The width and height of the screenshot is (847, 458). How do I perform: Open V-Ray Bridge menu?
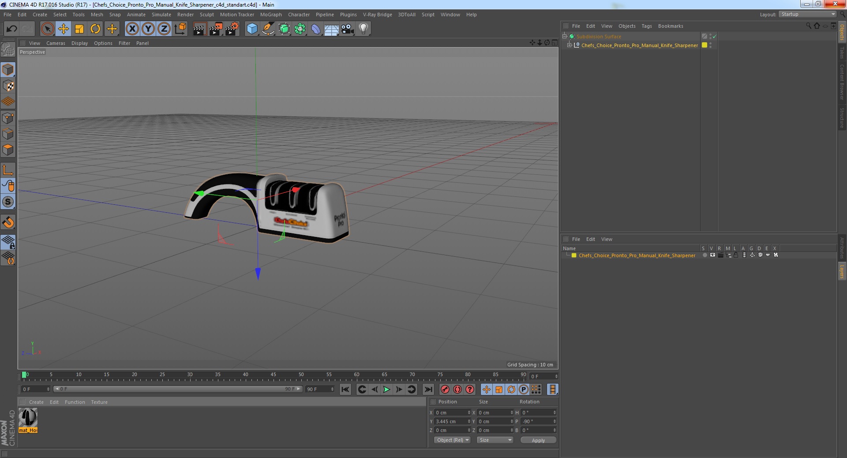pos(378,15)
